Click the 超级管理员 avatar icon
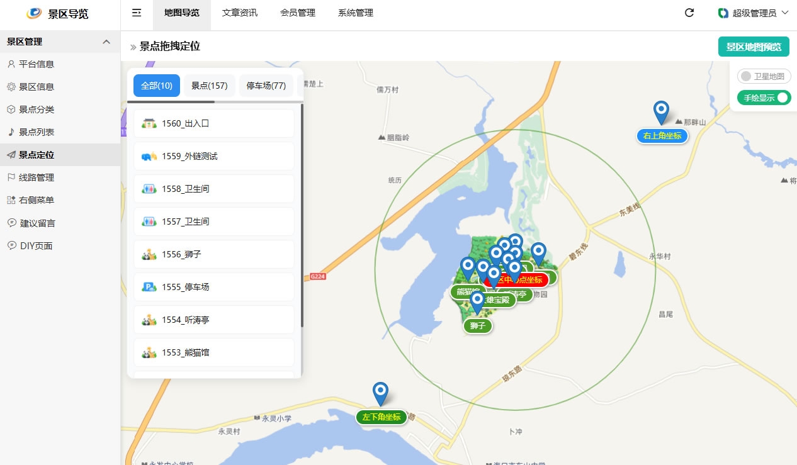 723,13
